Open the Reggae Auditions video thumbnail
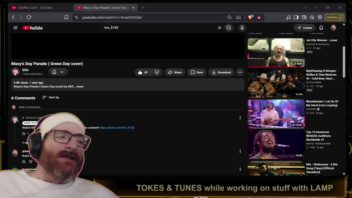Screen dimensions: 352x198 pos(276,144)
